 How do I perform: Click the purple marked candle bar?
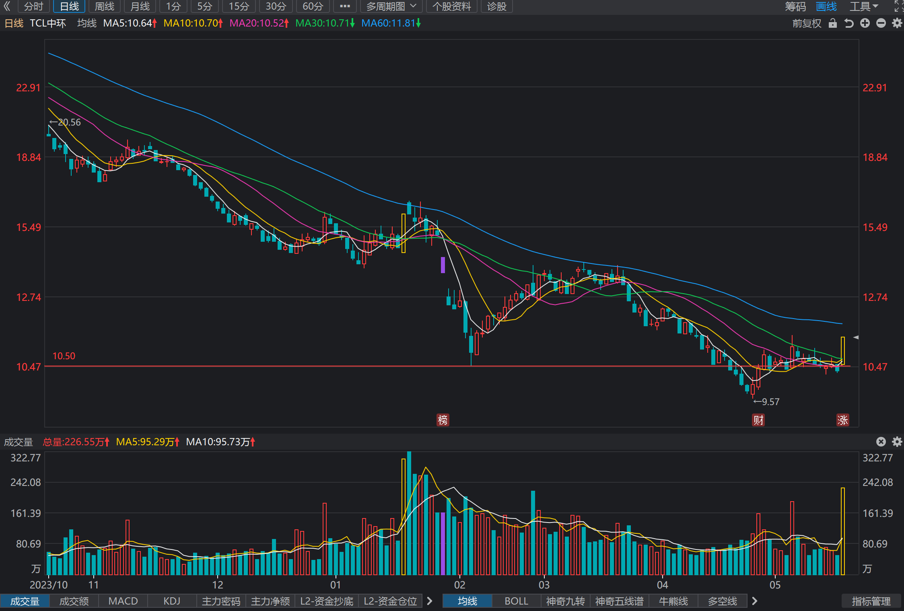coord(443,265)
